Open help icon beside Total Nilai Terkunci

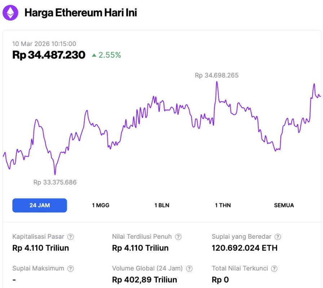click(x=274, y=269)
